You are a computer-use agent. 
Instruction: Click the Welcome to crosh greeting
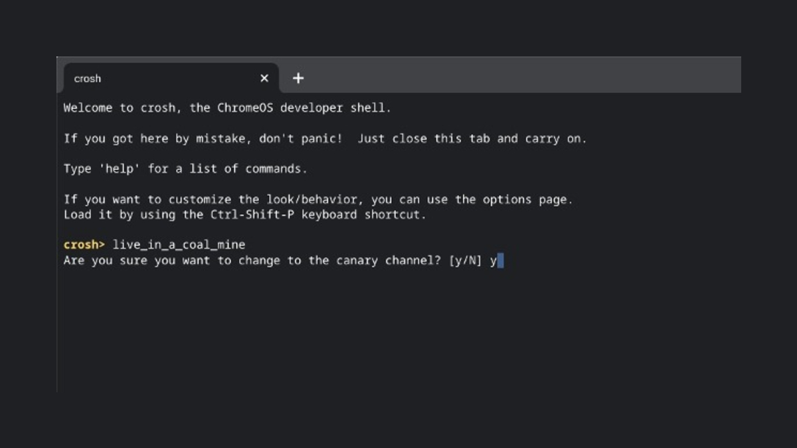pos(120,108)
